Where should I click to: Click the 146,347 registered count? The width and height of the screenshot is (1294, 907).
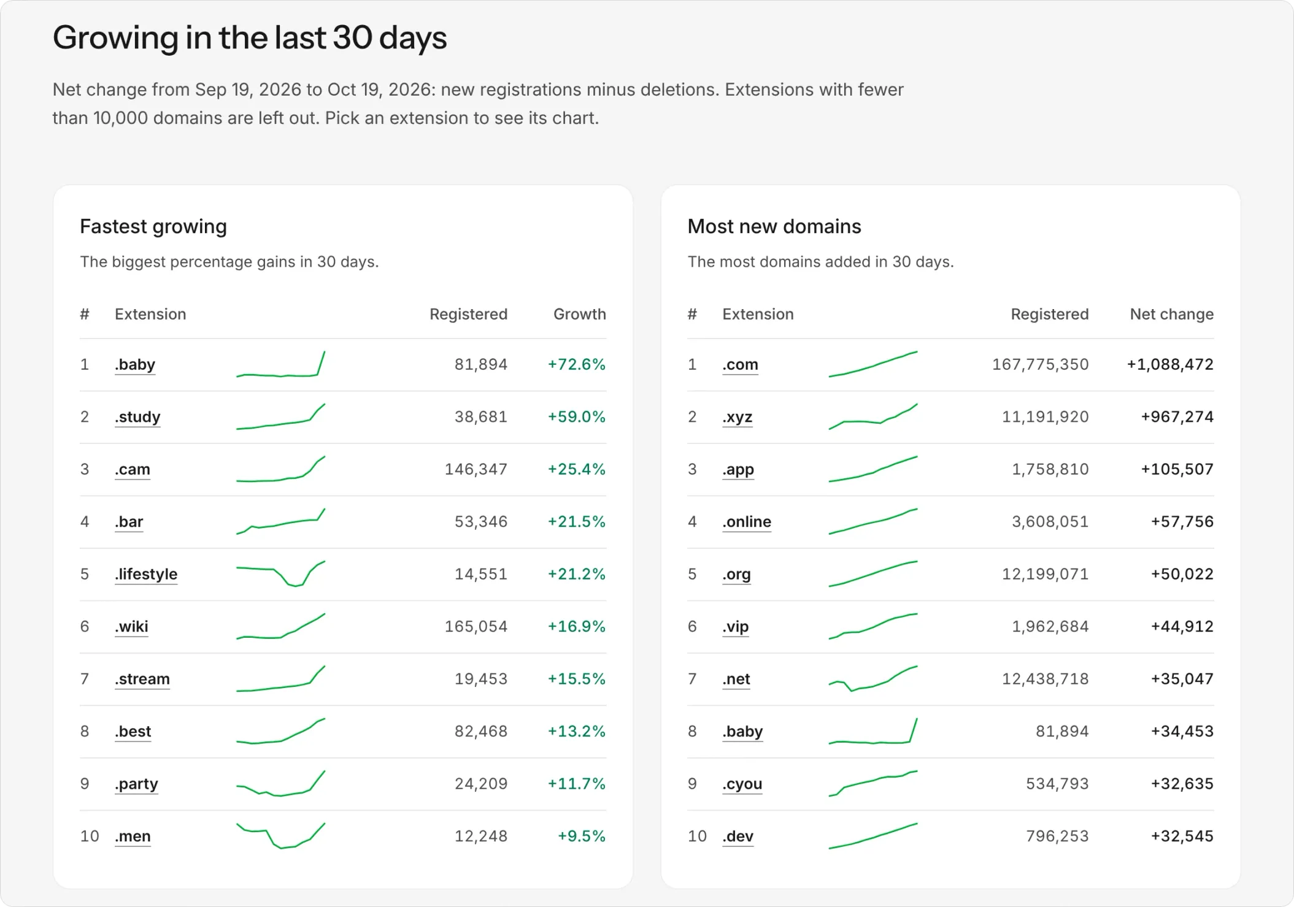coord(476,470)
